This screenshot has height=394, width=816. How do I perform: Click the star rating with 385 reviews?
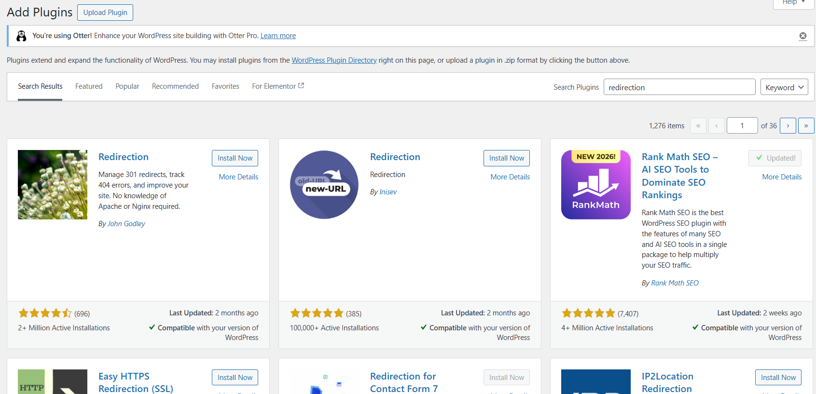point(317,313)
